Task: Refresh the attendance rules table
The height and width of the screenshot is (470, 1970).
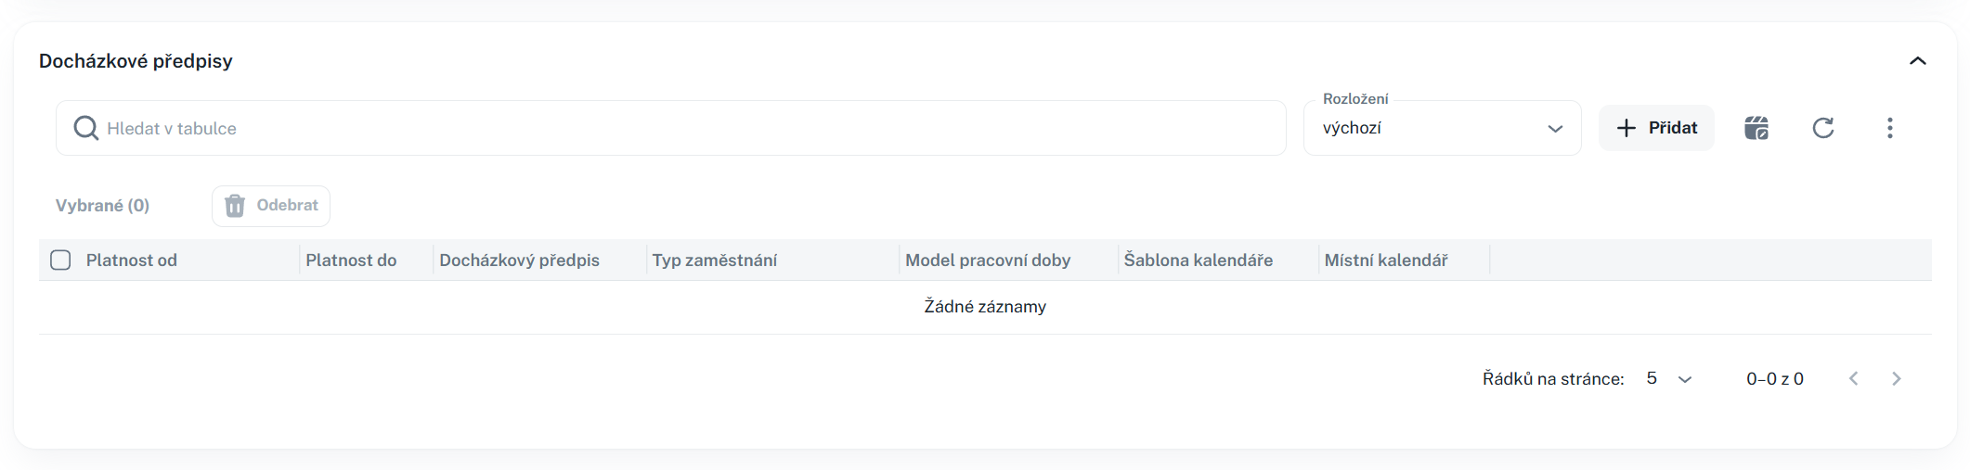Action: [1822, 128]
